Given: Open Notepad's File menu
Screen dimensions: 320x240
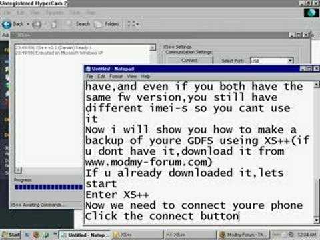Looking at the screenshot, I should click(89, 76).
